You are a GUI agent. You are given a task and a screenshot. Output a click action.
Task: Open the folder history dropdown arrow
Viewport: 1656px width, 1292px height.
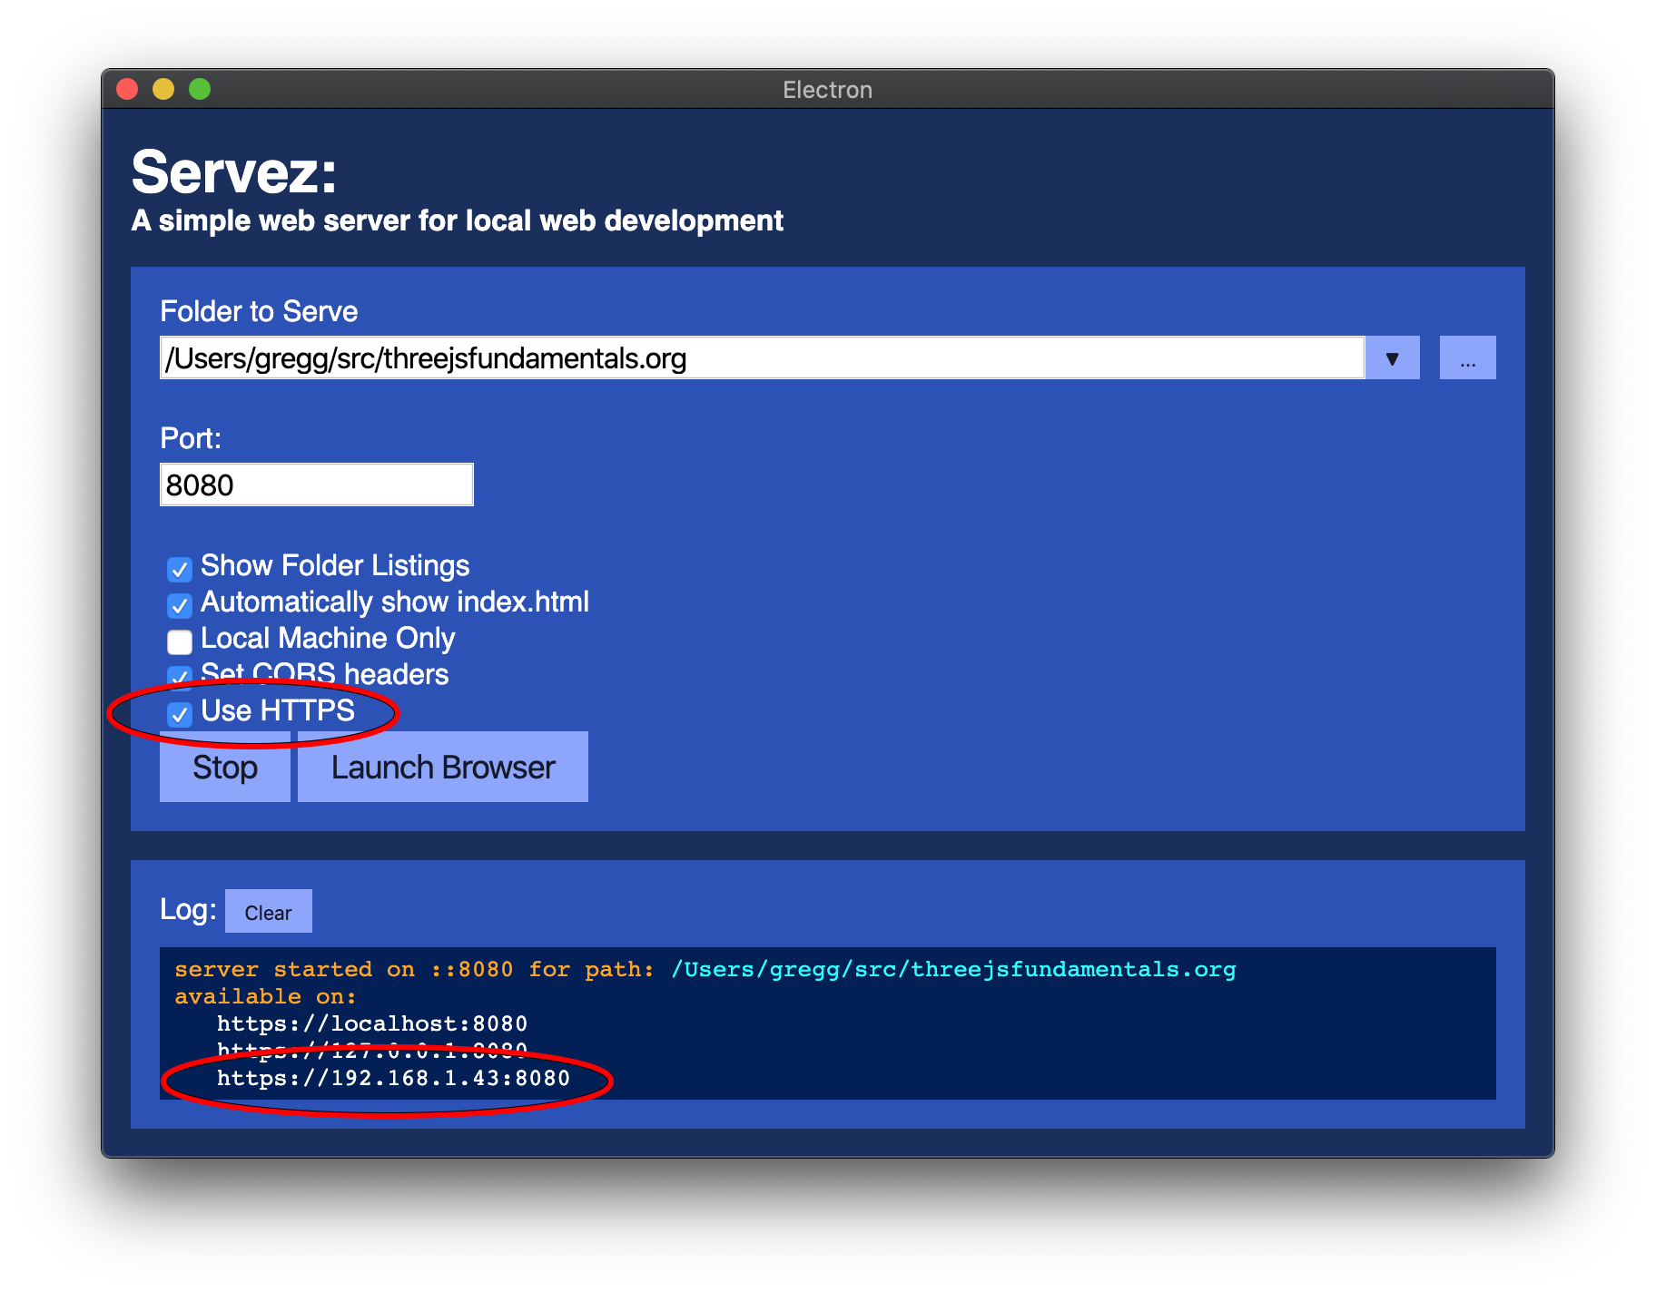pyautogui.click(x=1392, y=358)
